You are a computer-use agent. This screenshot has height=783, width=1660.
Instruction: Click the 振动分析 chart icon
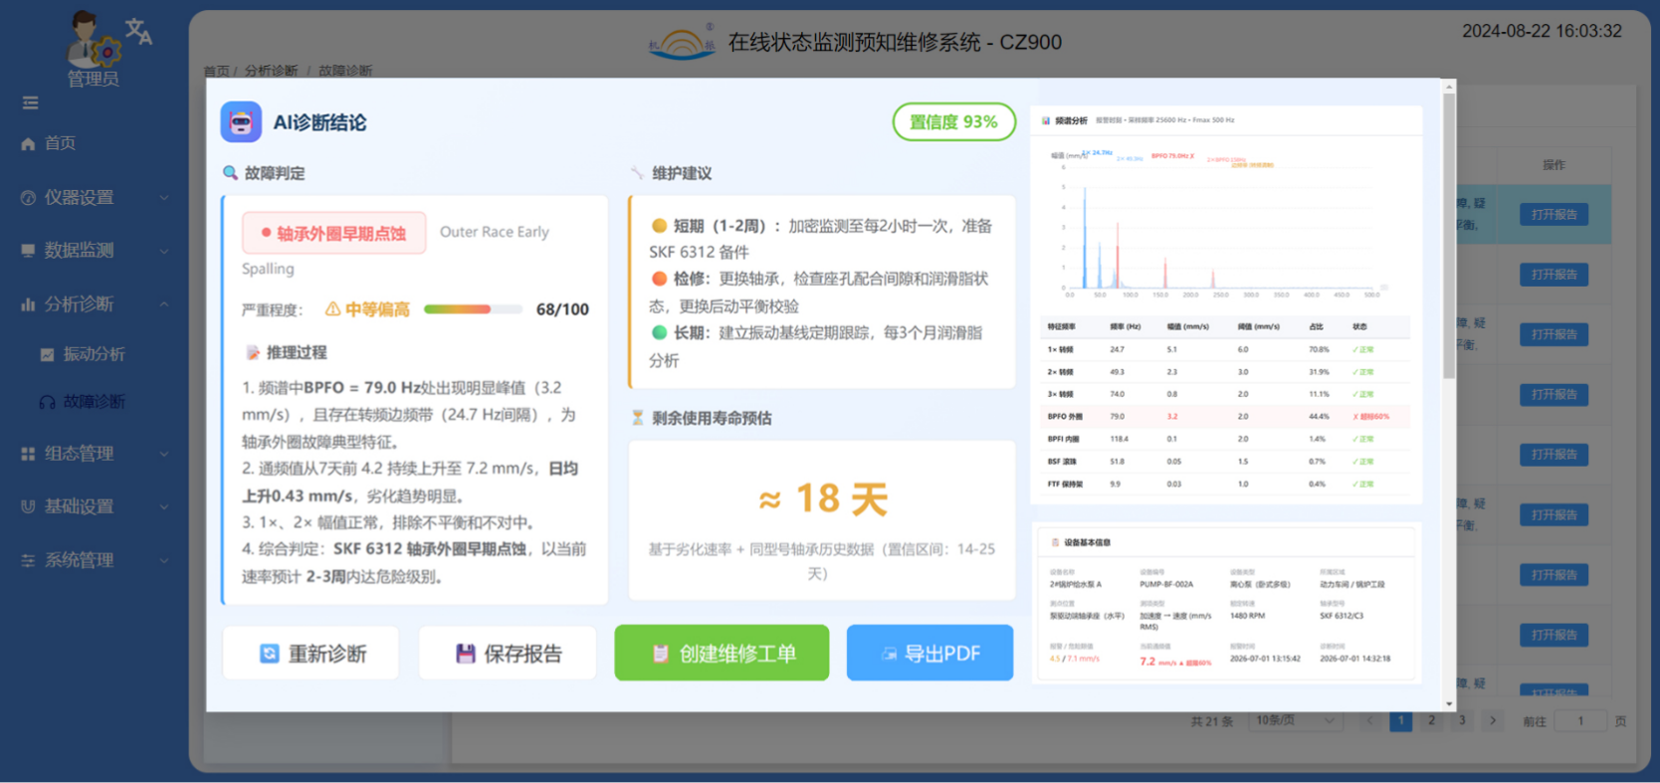click(x=47, y=354)
